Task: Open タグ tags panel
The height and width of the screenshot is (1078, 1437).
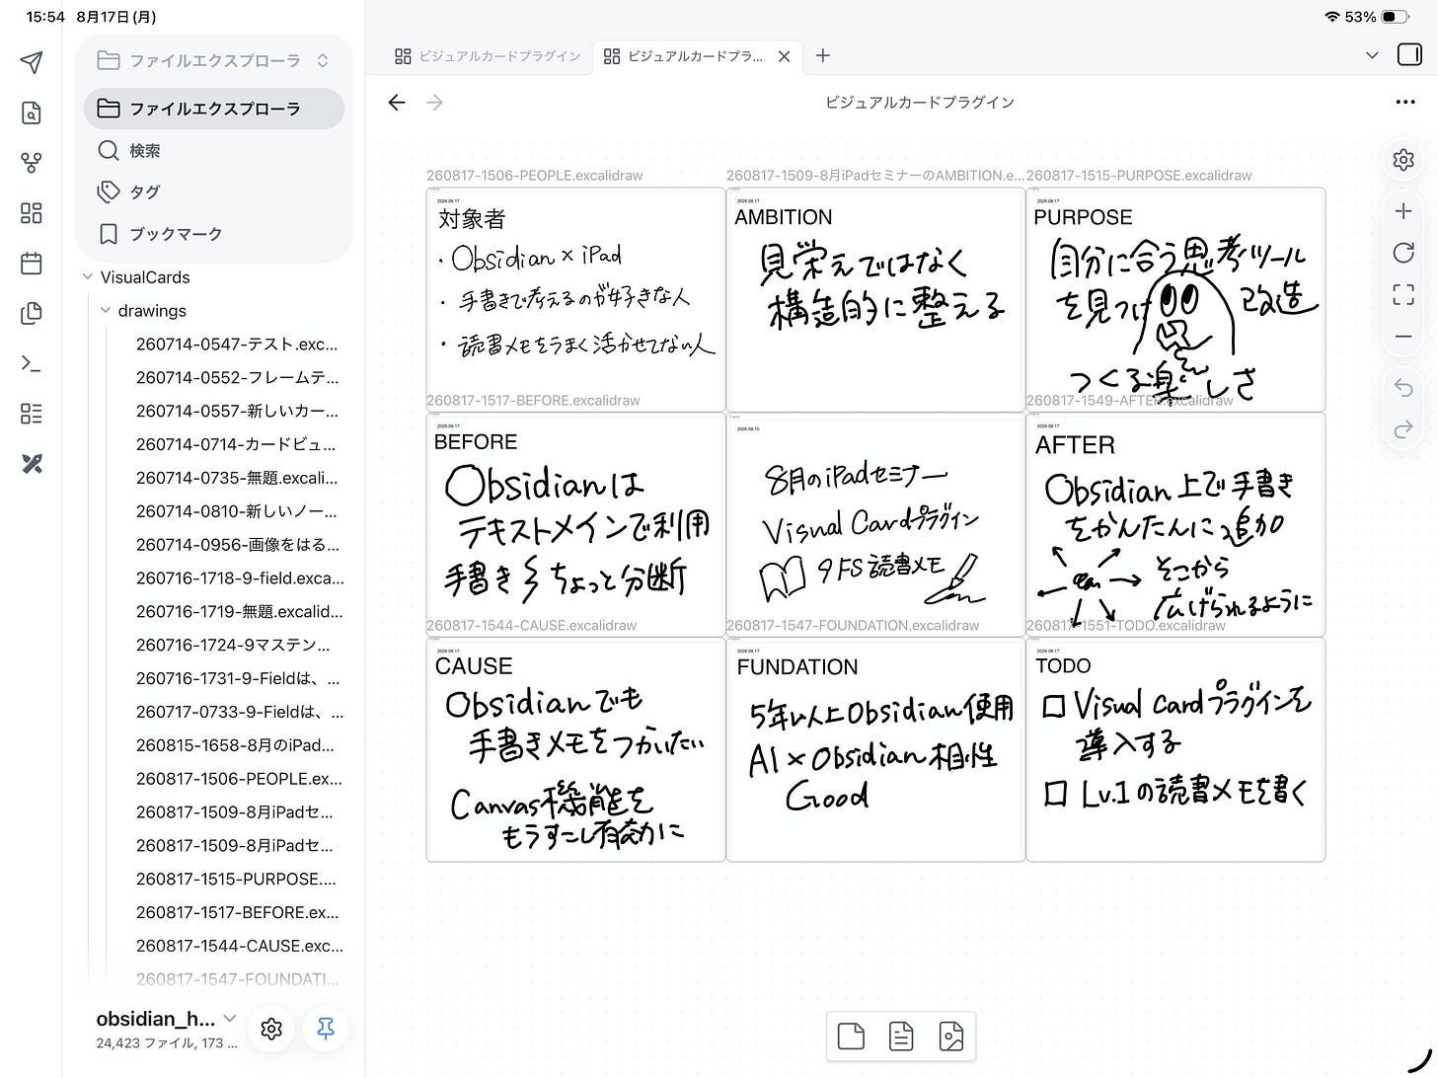Action: tap(214, 192)
